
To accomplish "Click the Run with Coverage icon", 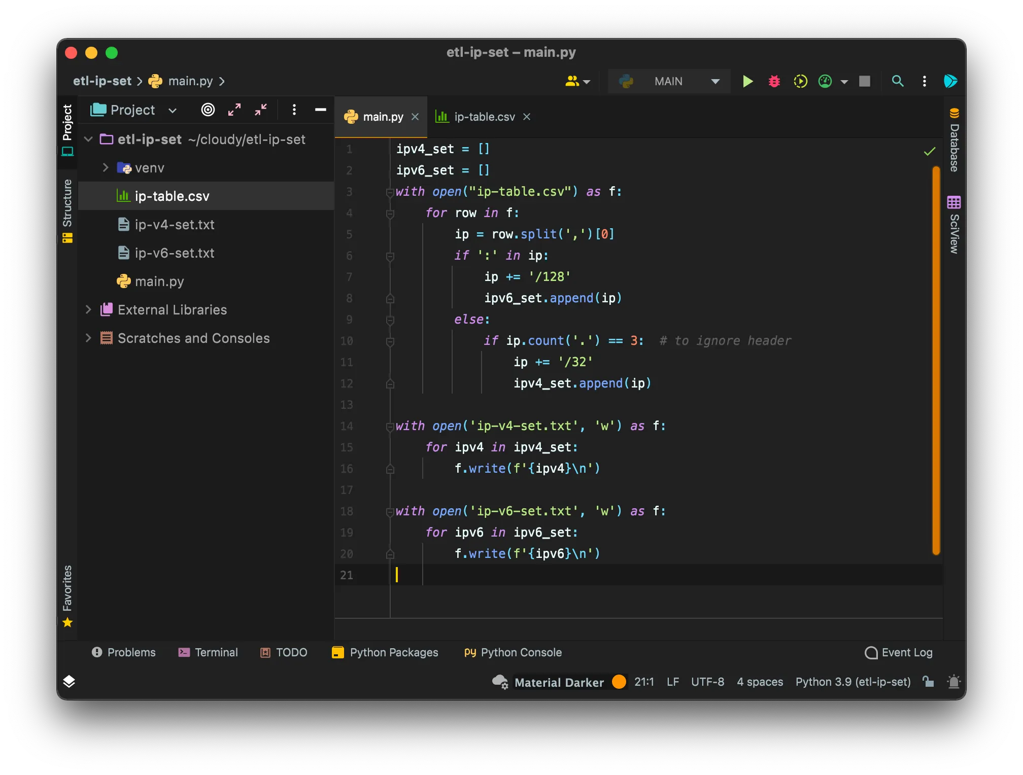I will click(x=800, y=81).
